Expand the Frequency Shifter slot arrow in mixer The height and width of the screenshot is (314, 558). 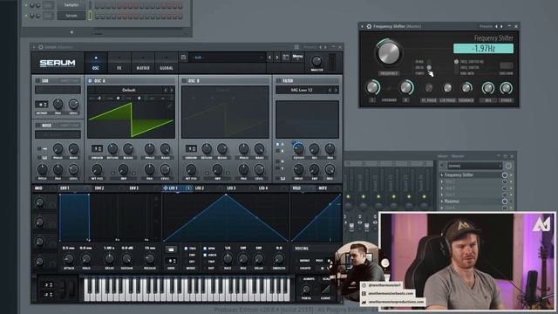[442, 175]
